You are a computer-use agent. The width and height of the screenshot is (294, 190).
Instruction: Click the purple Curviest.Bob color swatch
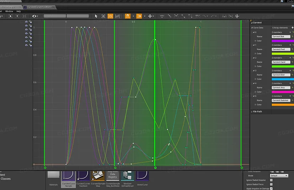click(x=283, y=41)
